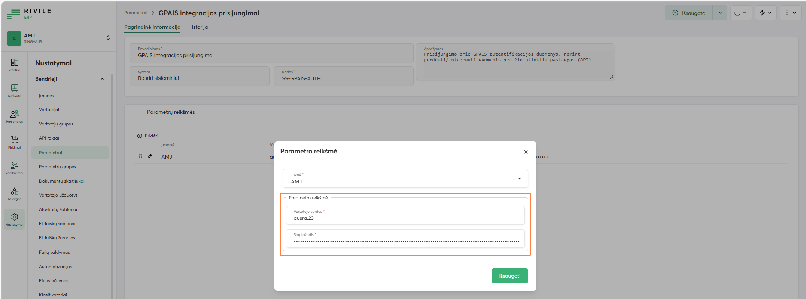This screenshot has height=299, width=806.
Task: Expand the Įmonė dropdown in dialog
Action: [519, 178]
